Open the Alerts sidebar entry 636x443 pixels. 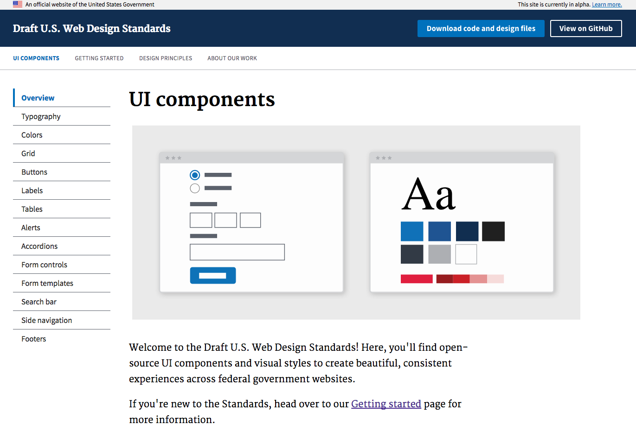62,228
